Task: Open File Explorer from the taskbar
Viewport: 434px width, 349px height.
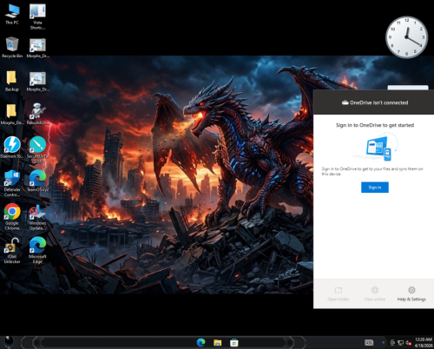Action: point(217,343)
